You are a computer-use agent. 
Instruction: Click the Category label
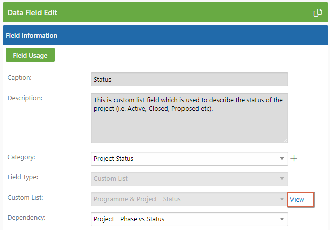21,157
